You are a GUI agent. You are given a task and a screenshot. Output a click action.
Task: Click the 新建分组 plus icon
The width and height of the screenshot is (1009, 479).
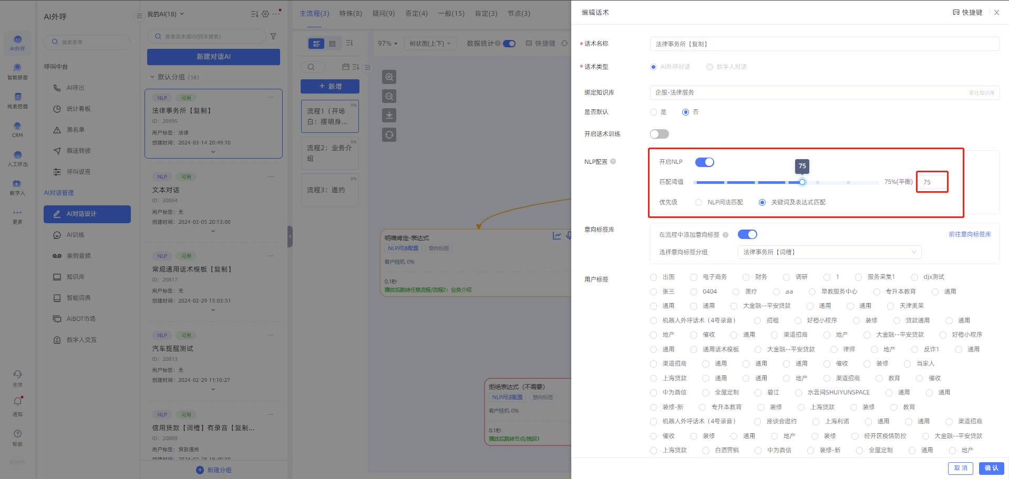[200, 470]
